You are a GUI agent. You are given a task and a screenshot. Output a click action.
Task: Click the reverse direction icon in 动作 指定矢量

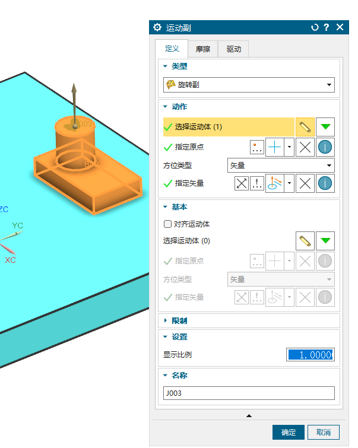(242, 183)
